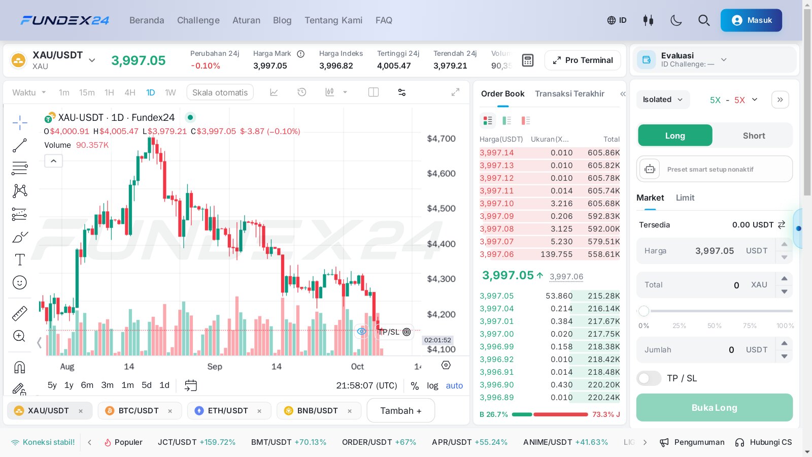Open the forecasting and measurement tool

20,214
